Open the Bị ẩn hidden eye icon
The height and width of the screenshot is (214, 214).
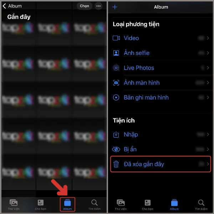tap(116, 149)
